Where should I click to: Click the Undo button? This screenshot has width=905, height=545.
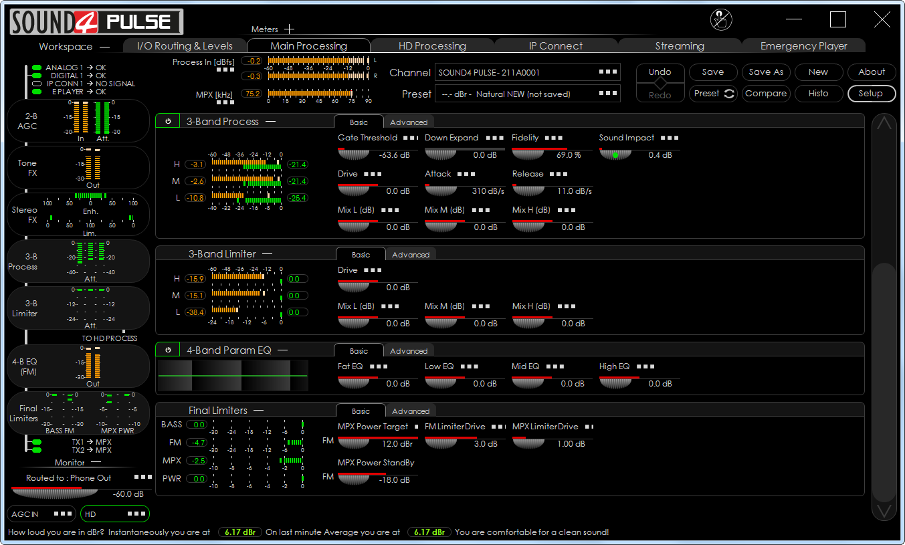tap(660, 72)
